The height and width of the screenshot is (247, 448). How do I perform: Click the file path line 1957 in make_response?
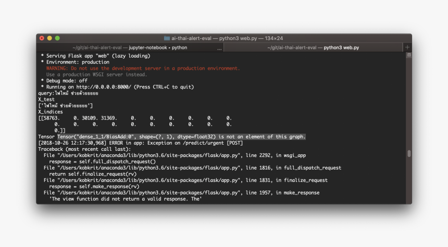(181, 193)
